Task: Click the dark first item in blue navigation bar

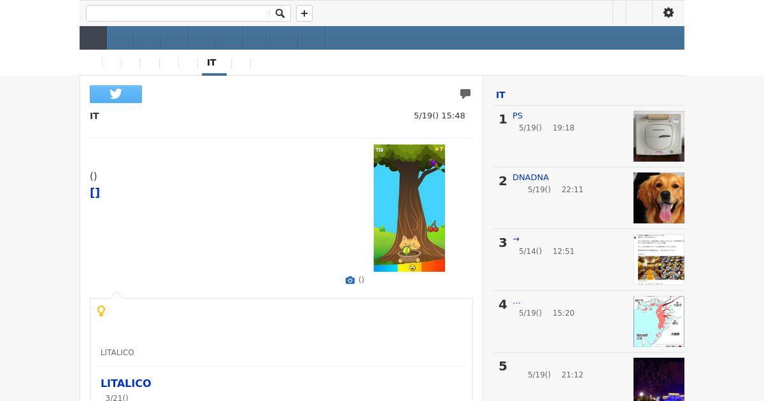Action: [93, 38]
